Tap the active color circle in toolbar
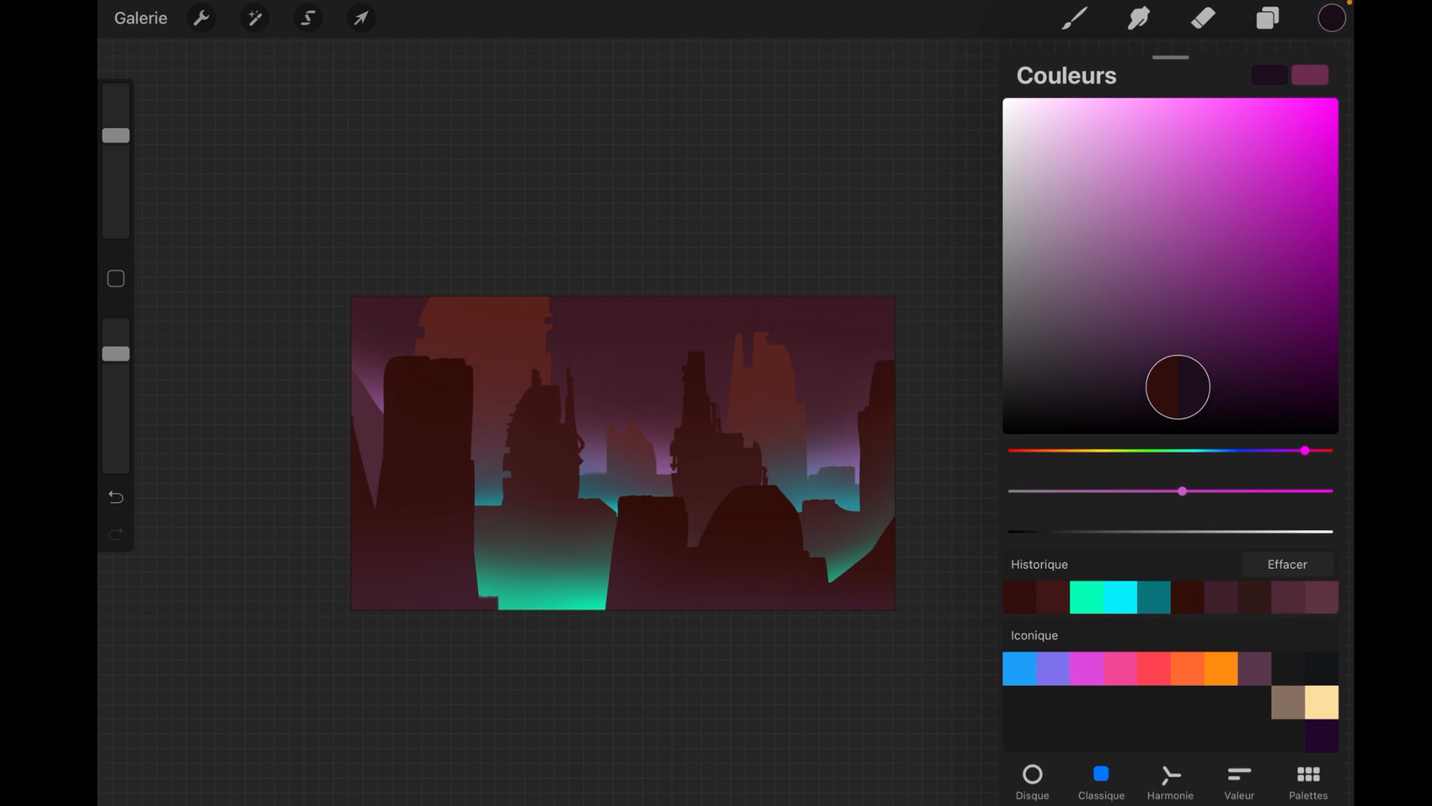The width and height of the screenshot is (1432, 806). click(x=1332, y=18)
